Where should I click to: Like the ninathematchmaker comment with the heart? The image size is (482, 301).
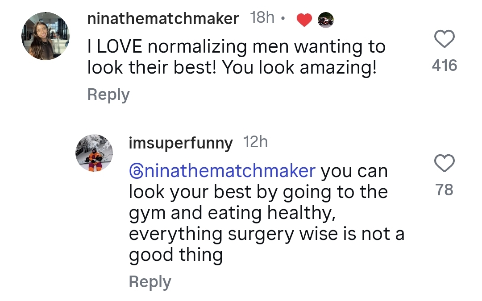click(x=445, y=40)
